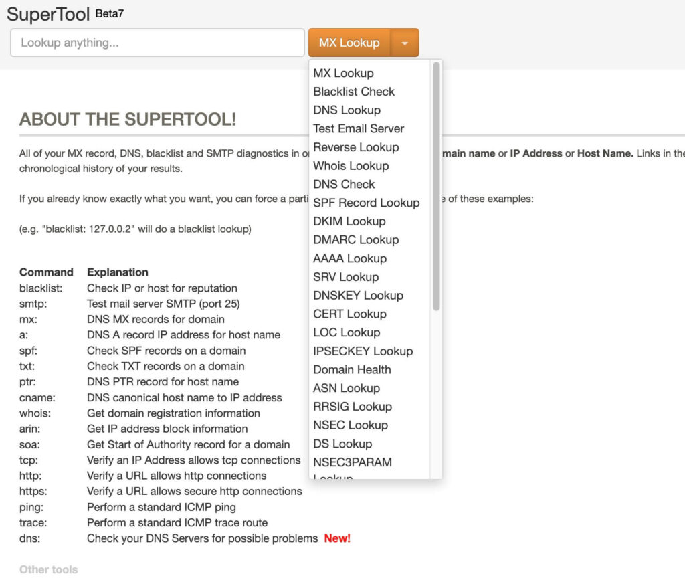Screen dimensions: 685x588
Task: Choose DKIM Lookup in the dropdown
Action: pos(349,221)
